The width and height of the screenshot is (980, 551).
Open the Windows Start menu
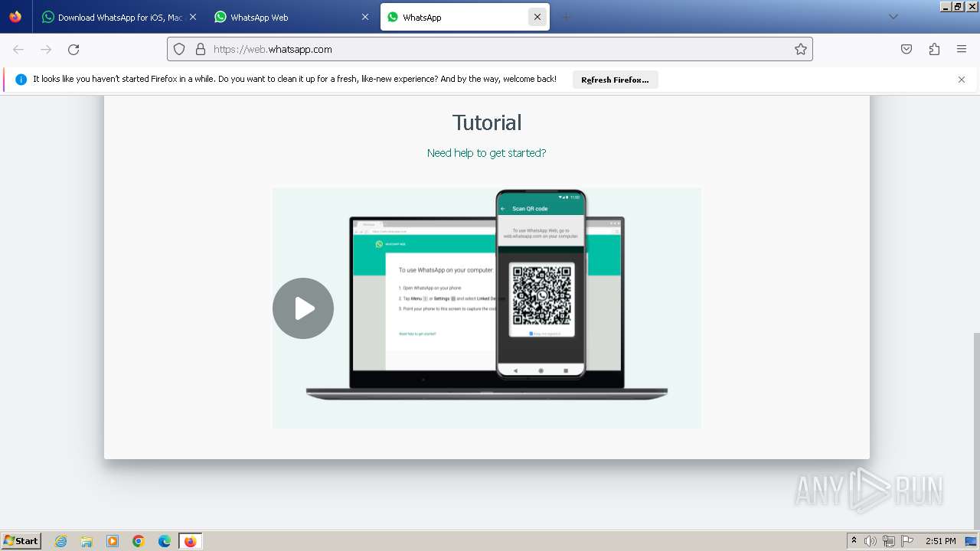21,541
